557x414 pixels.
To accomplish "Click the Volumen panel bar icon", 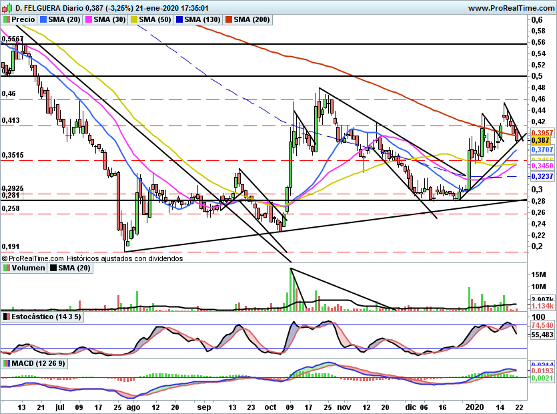I will (x=7, y=268).
